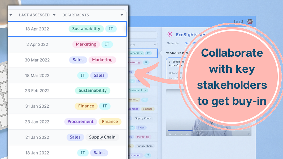
Task: Skip to previous track in video player
Action: [170, 134]
